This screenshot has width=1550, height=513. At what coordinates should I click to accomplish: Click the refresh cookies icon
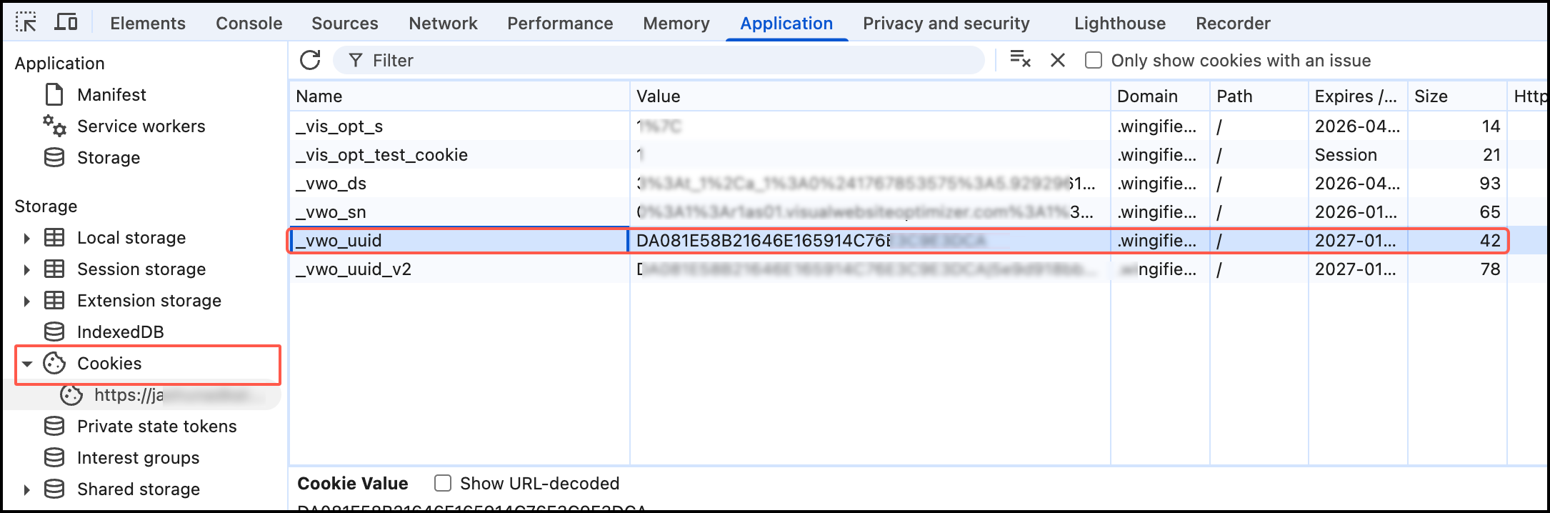pos(310,61)
